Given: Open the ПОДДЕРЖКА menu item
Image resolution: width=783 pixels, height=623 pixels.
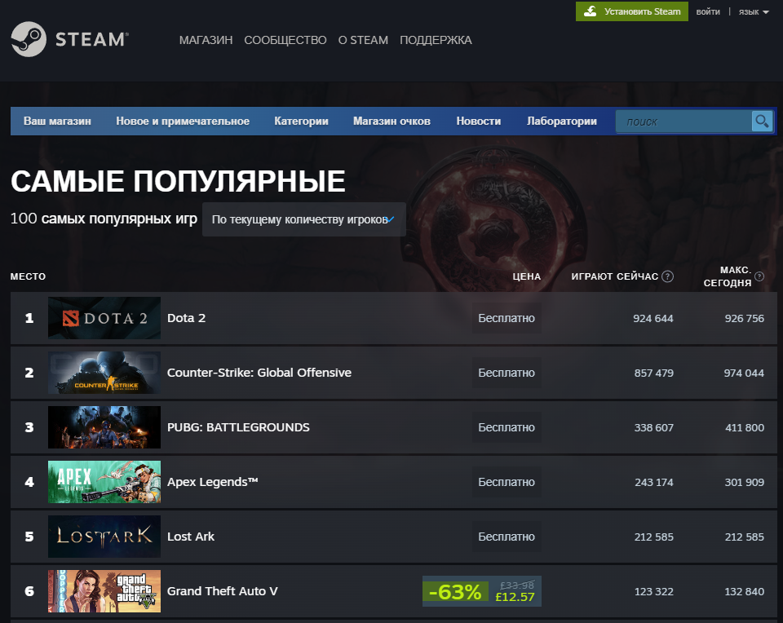Looking at the screenshot, I should pos(436,40).
